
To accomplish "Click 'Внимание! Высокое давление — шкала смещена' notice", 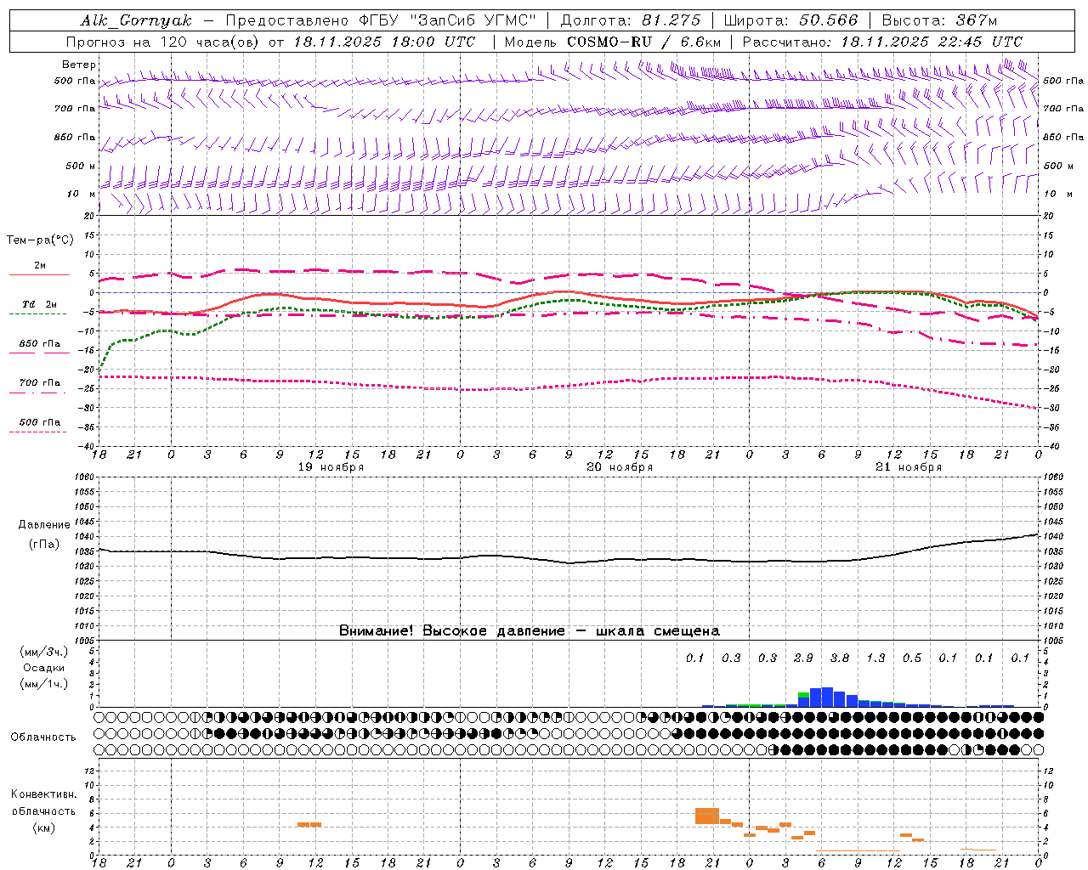I will tap(530, 630).
